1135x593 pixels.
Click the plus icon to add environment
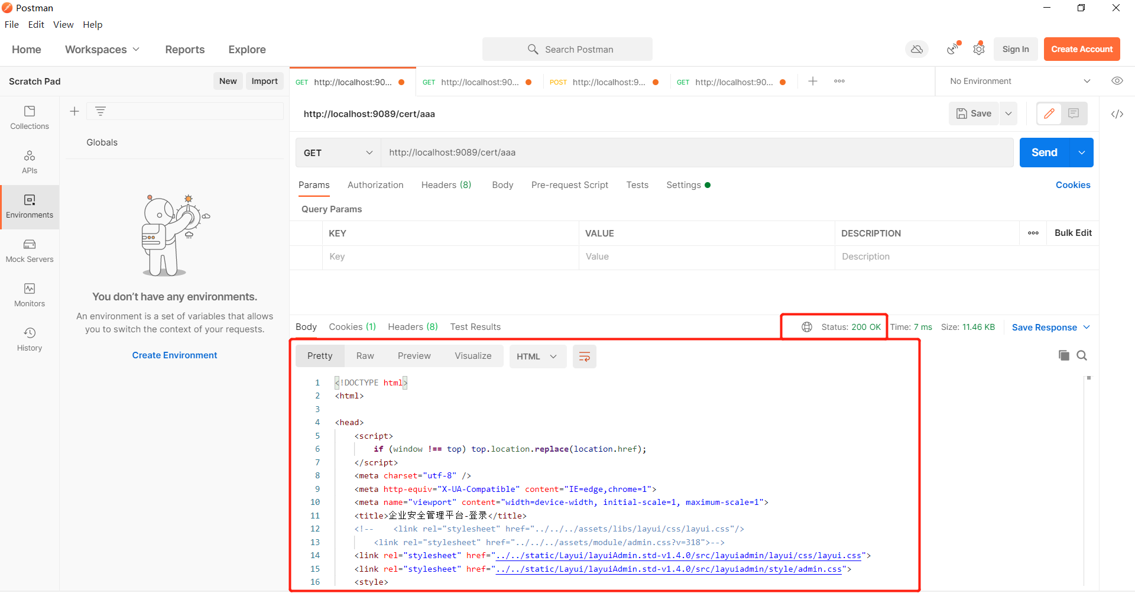pos(74,111)
